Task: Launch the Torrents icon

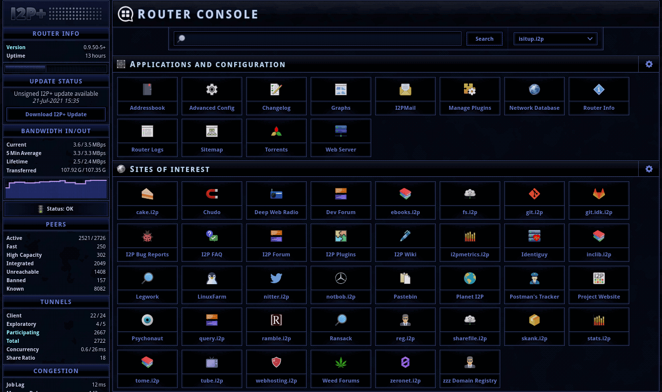Action: (x=276, y=131)
